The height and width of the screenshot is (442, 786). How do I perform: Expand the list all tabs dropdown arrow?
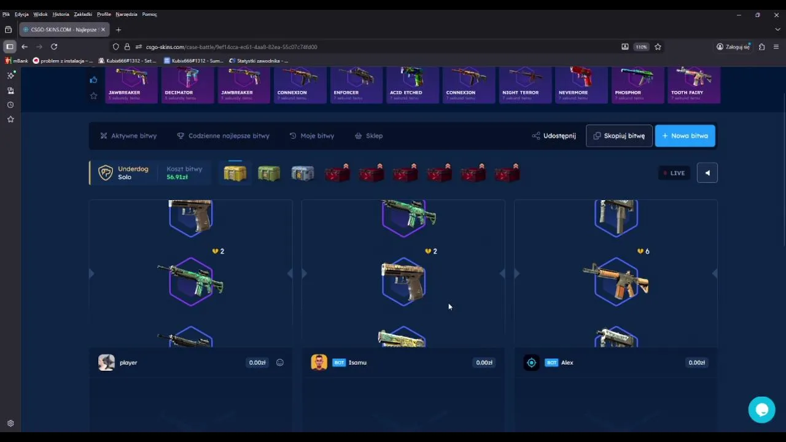tap(777, 29)
